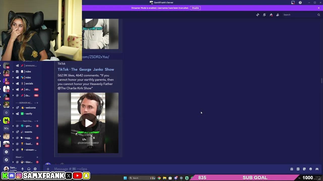Screen dimensions: 323x181
Task: Click Disable on Streamer Mode banner
Action: point(195,8)
